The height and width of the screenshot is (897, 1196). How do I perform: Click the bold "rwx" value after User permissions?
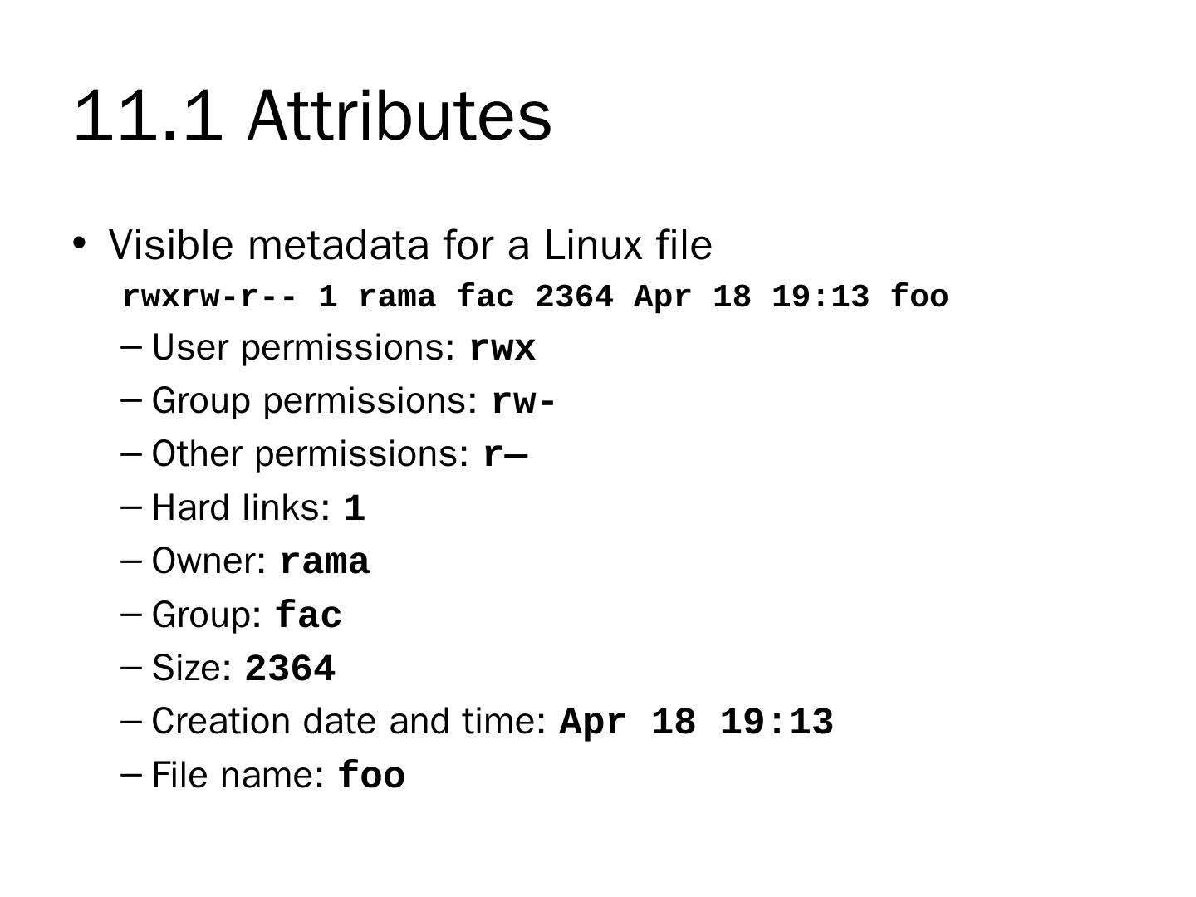point(502,350)
